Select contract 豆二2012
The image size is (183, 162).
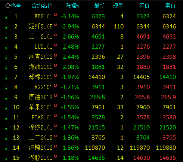[x=41, y=138]
